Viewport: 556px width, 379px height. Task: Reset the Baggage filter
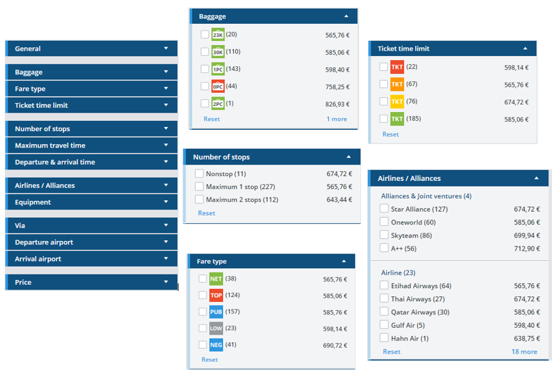point(211,119)
